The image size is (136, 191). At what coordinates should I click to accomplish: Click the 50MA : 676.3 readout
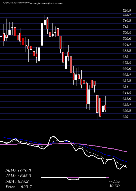point(18,171)
